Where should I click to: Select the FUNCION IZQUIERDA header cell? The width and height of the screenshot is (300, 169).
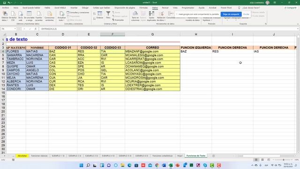196,47
